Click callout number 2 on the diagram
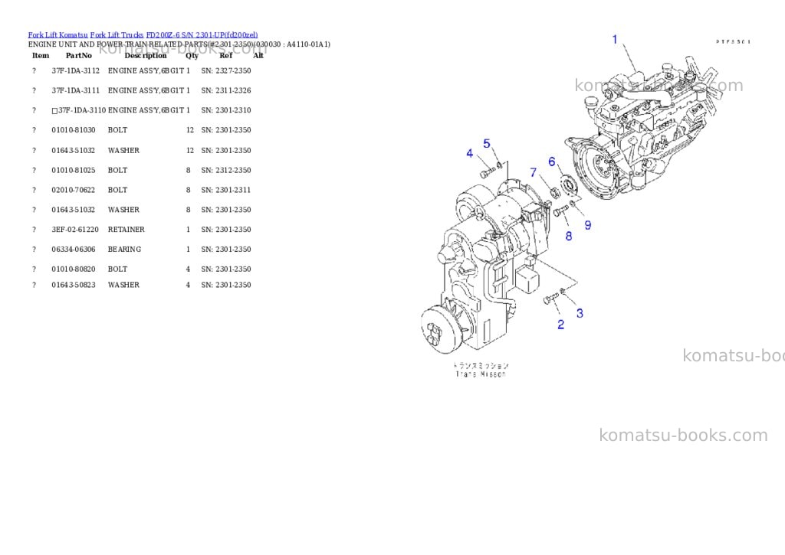This screenshot has height=555, width=785. [x=560, y=325]
